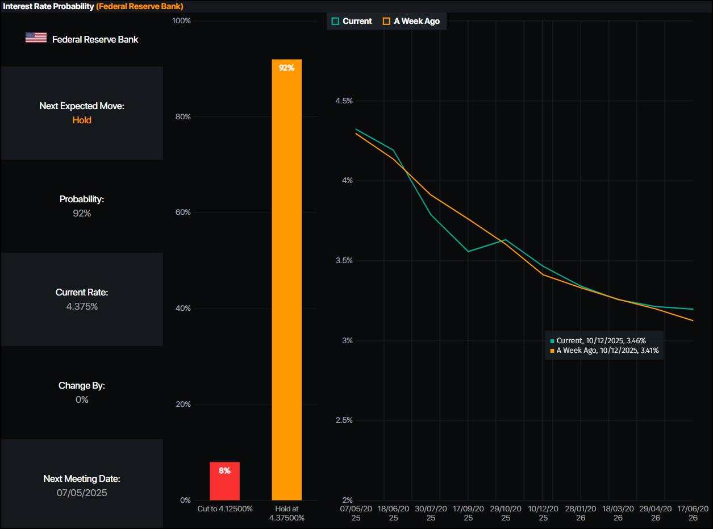This screenshot has width=713, height=529.
Task: Toggle the Current series visibility
Action: point(353,20)
